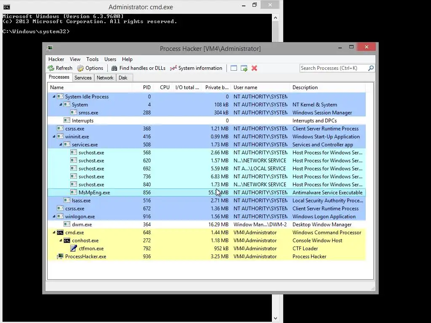Open Options via its gear icon
431x323 pixels.
pos(80,68)
